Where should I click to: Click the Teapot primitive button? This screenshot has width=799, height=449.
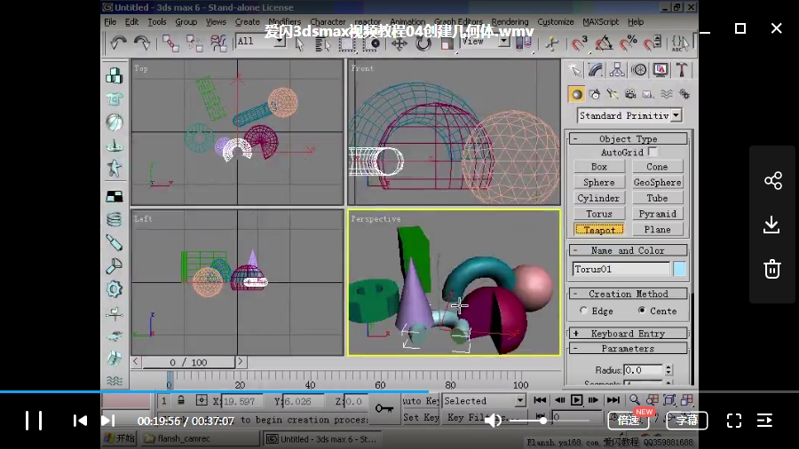pyautogui.click(x=598, y=230)
